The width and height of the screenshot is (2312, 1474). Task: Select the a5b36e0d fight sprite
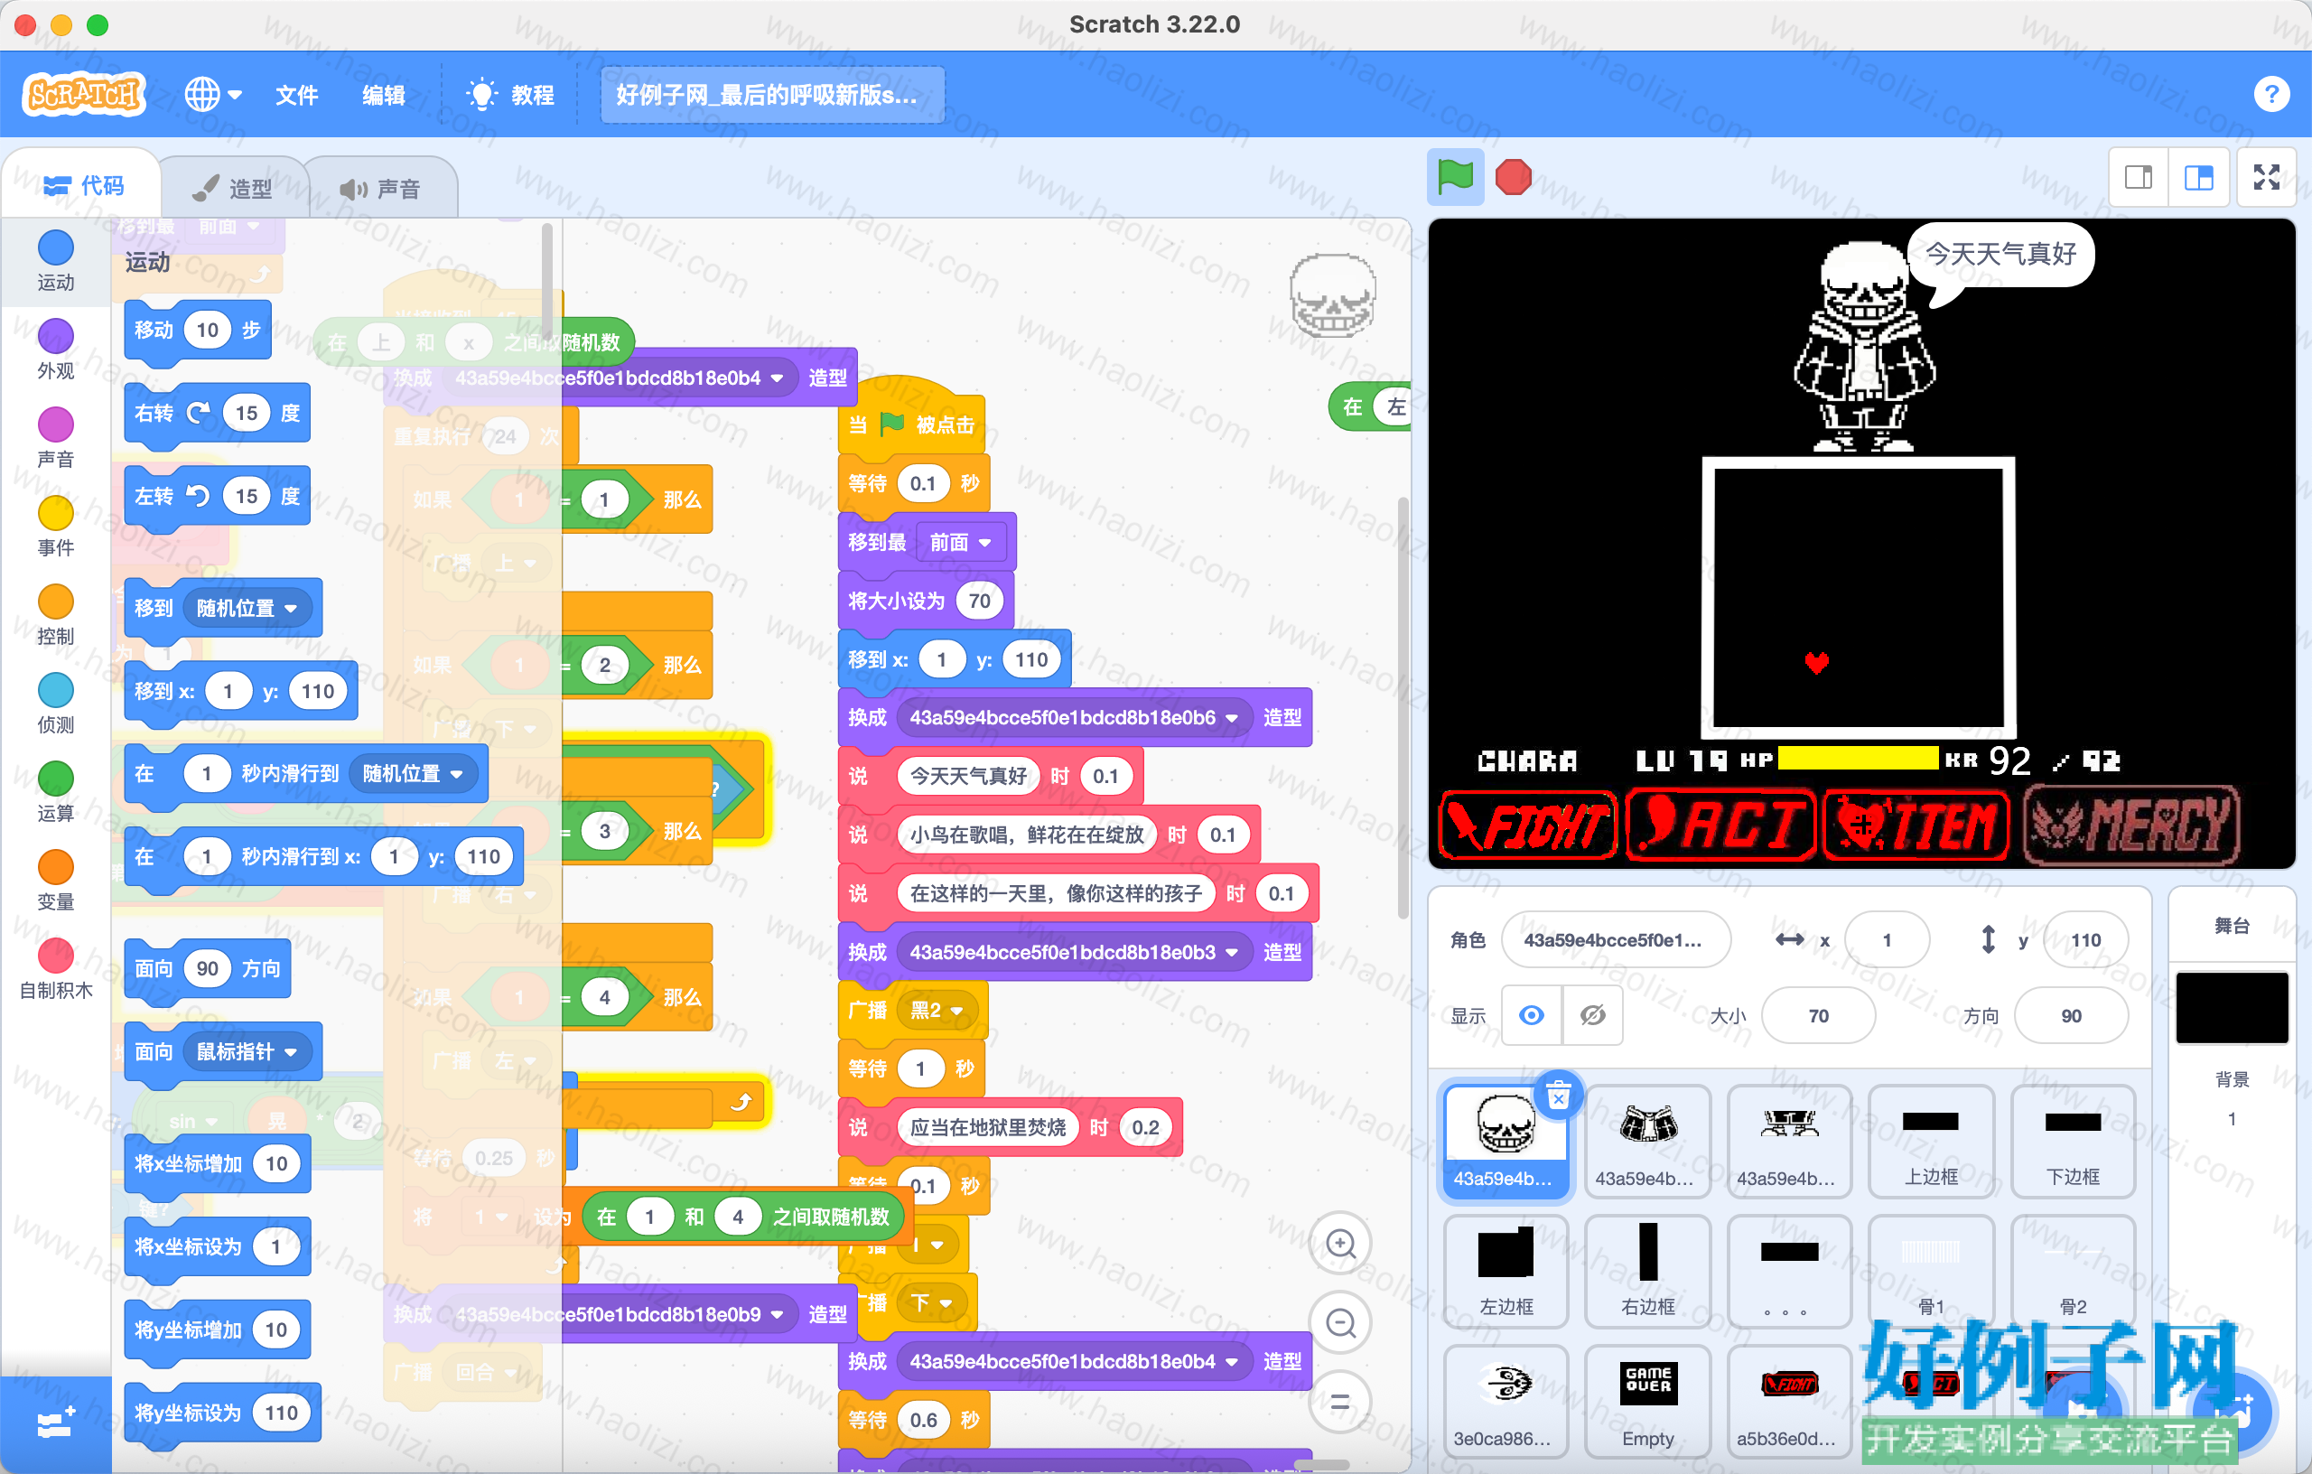click(1790, 1401)
